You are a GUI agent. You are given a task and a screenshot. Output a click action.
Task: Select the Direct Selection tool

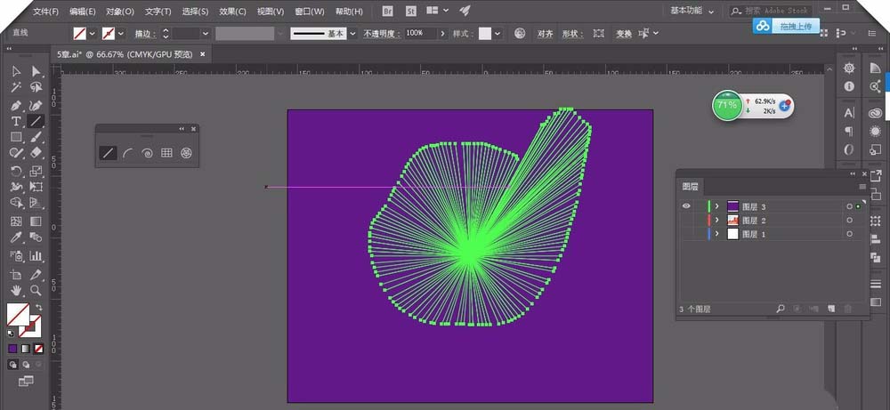click(x=36, y=71)
